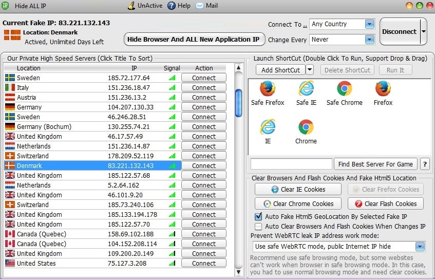Click the Denmark flag beside current location
The height and width of the screenshot is (279, 435).
[12, 35]
